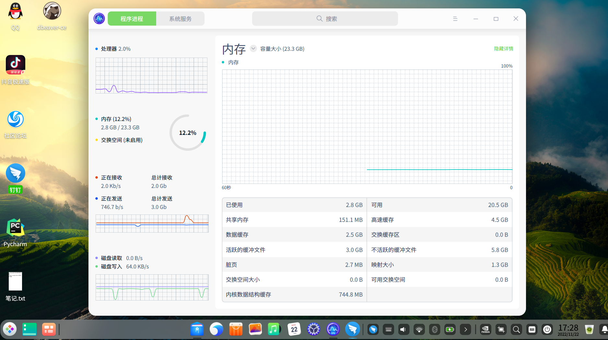Screen dimensions: 608x340
Task: Click the 内核数据结构缓存 row
Action: (x=294, y=295)
